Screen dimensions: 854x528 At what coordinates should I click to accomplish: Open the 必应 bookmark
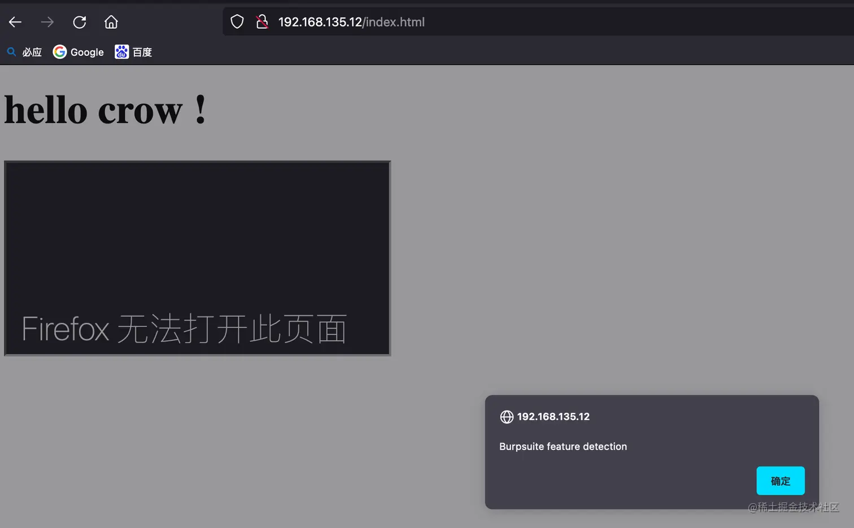coord(24,52)
